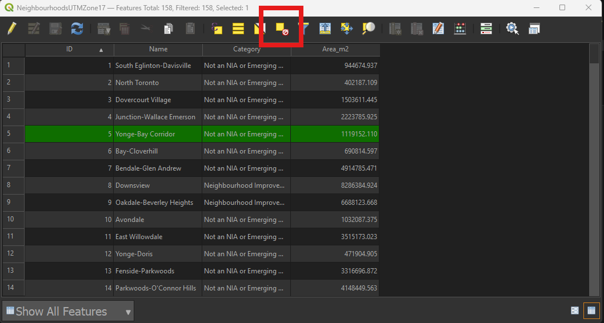604x323 pixels.
Task: Select row 11 via its row header
Action: 14,236
